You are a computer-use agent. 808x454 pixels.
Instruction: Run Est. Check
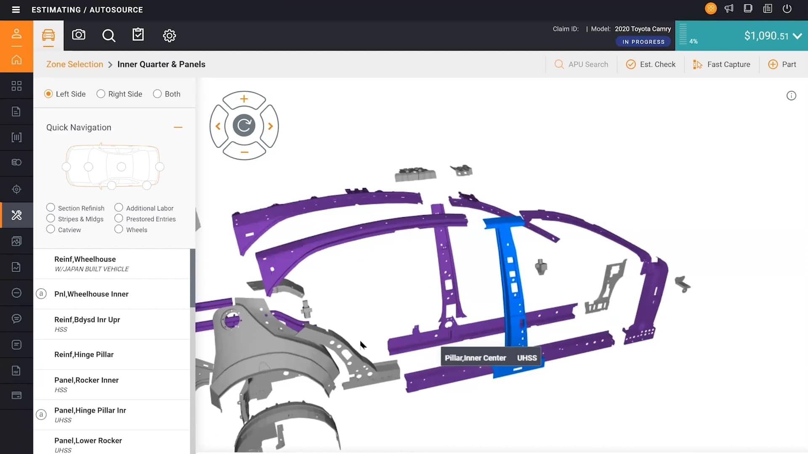[651, 64]
